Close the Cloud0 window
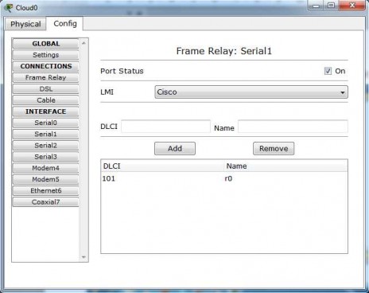 (x=352, y=6)
